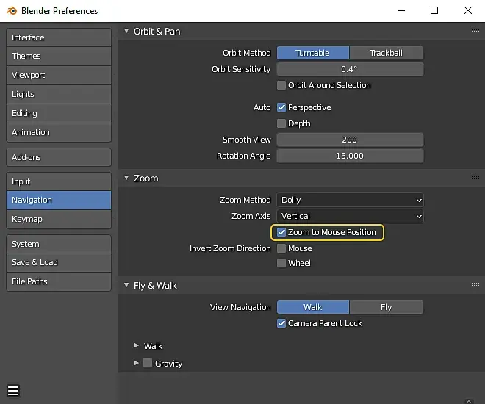Image resolution: width=485 pixels, height=404 pixels.
Task: Click the Rotation Angle value field
Action: coord(350,156)
